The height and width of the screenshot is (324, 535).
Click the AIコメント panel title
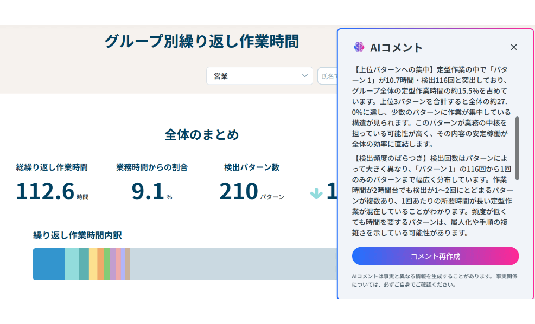point(396,47)
